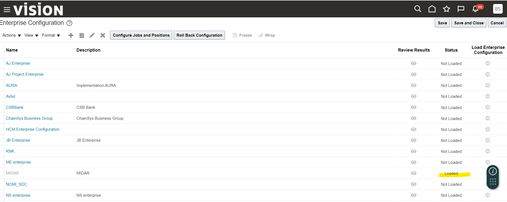The height and width of the screenshot is (202, 507).
Task: Load configuration arrow for AJ Enterprise
Action: click(x=488, y=63)
